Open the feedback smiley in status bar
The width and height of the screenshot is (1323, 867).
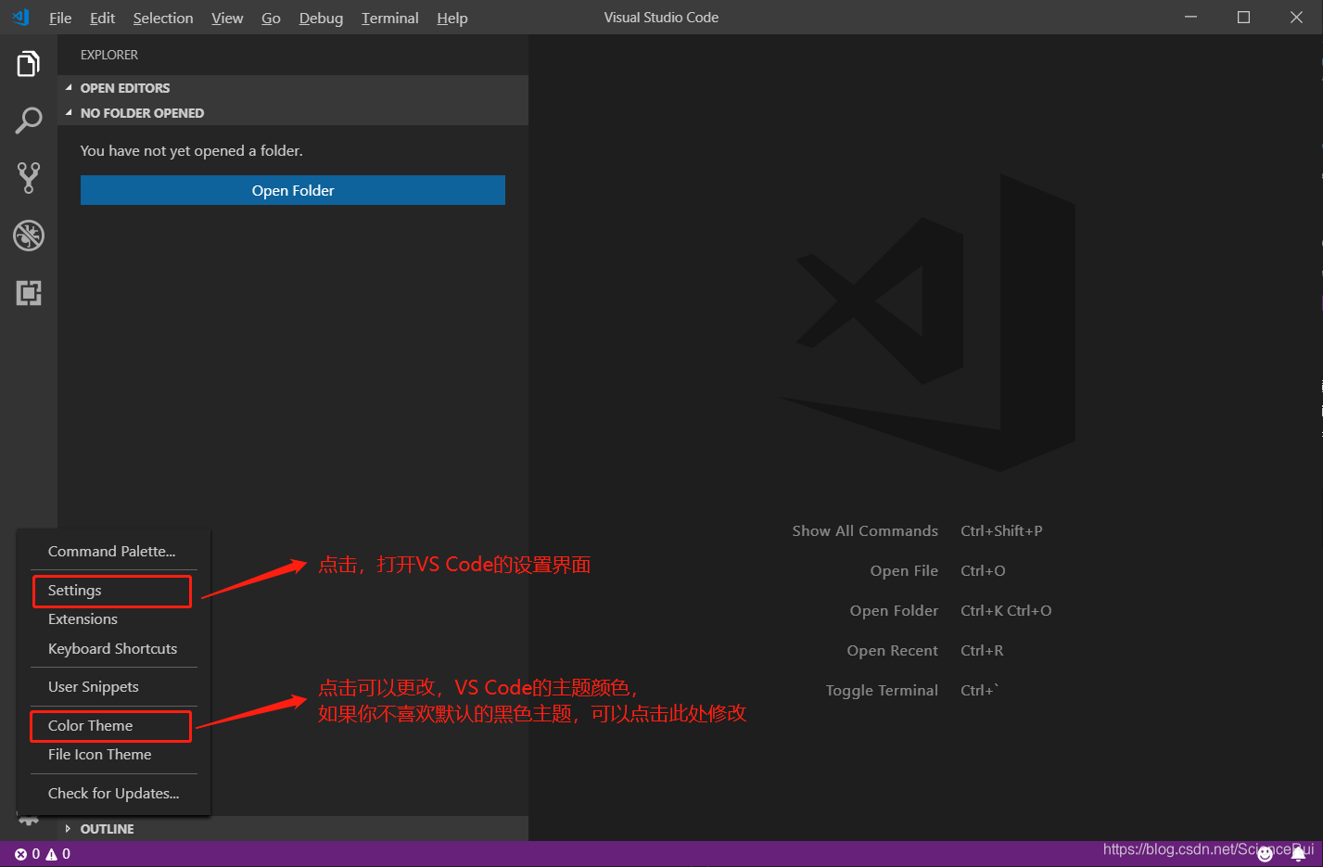click(1265, 854)
